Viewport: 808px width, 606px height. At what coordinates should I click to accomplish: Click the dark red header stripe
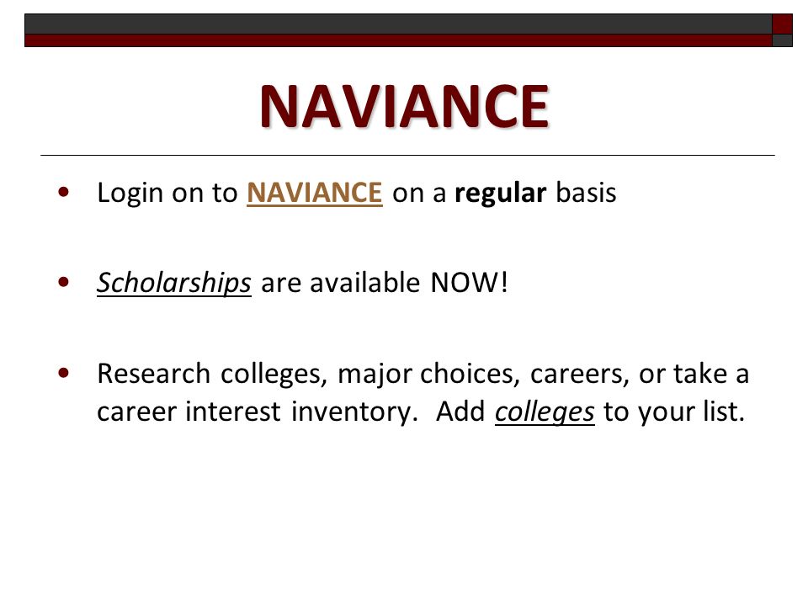(x=398, y=40)
